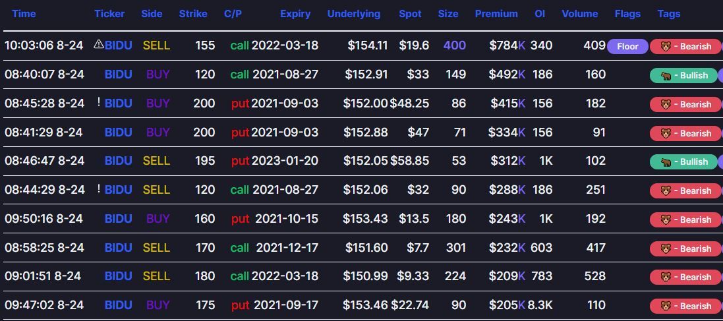This screenshot has height=321, width=723.
Task: Click highlighted size 400 in first row
Action: (x=455, y=45)
